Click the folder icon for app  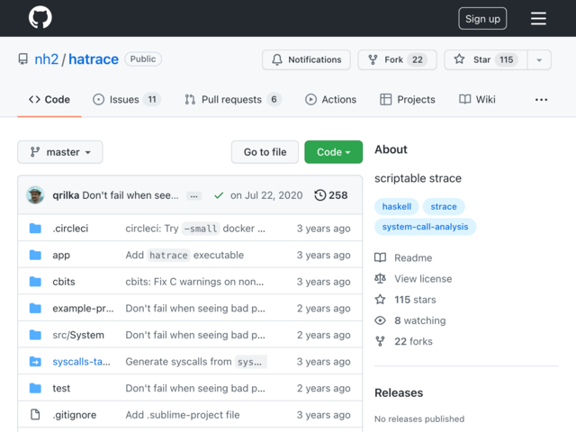[35, 255]
